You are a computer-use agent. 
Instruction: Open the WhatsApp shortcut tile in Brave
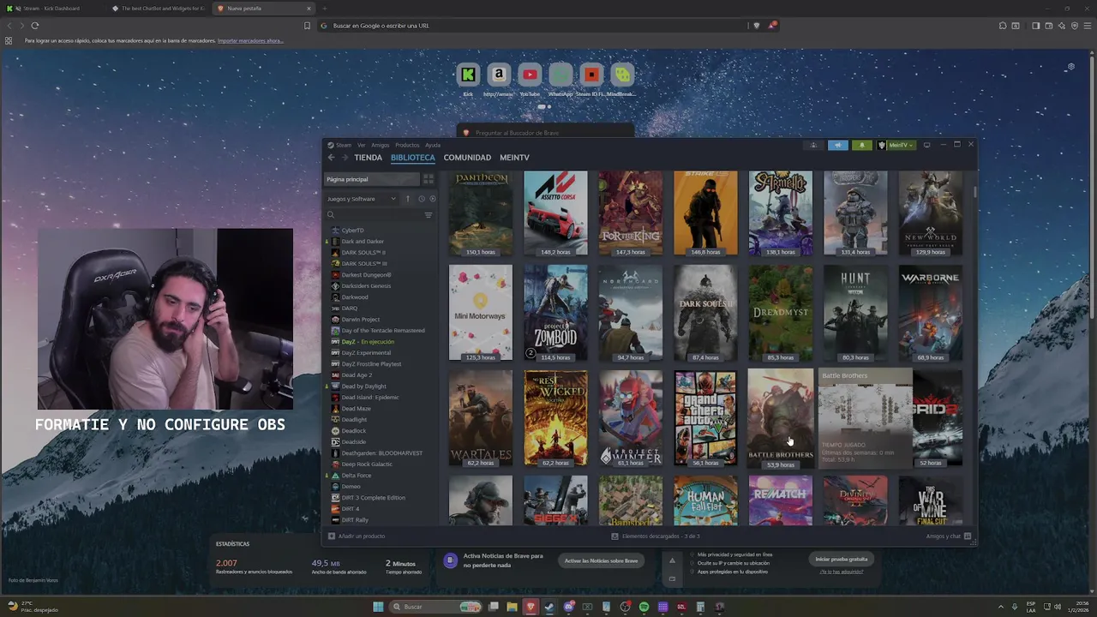[560, 75]
